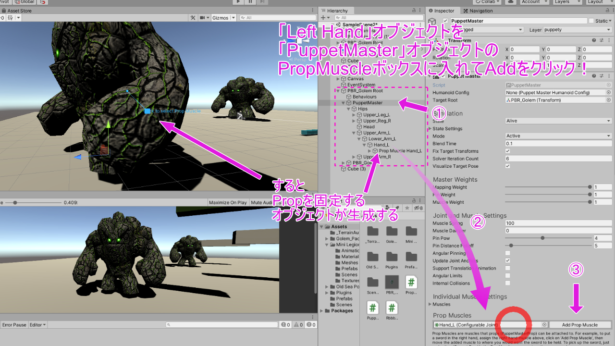Open the Account dropdown
615x346 pixels.
533,2
